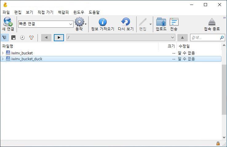Image resolution: width=227 pixels, height=147 pixels.
Task: Click 알 수 없음 in iwinv_bucket row
Action: [186, 53]
